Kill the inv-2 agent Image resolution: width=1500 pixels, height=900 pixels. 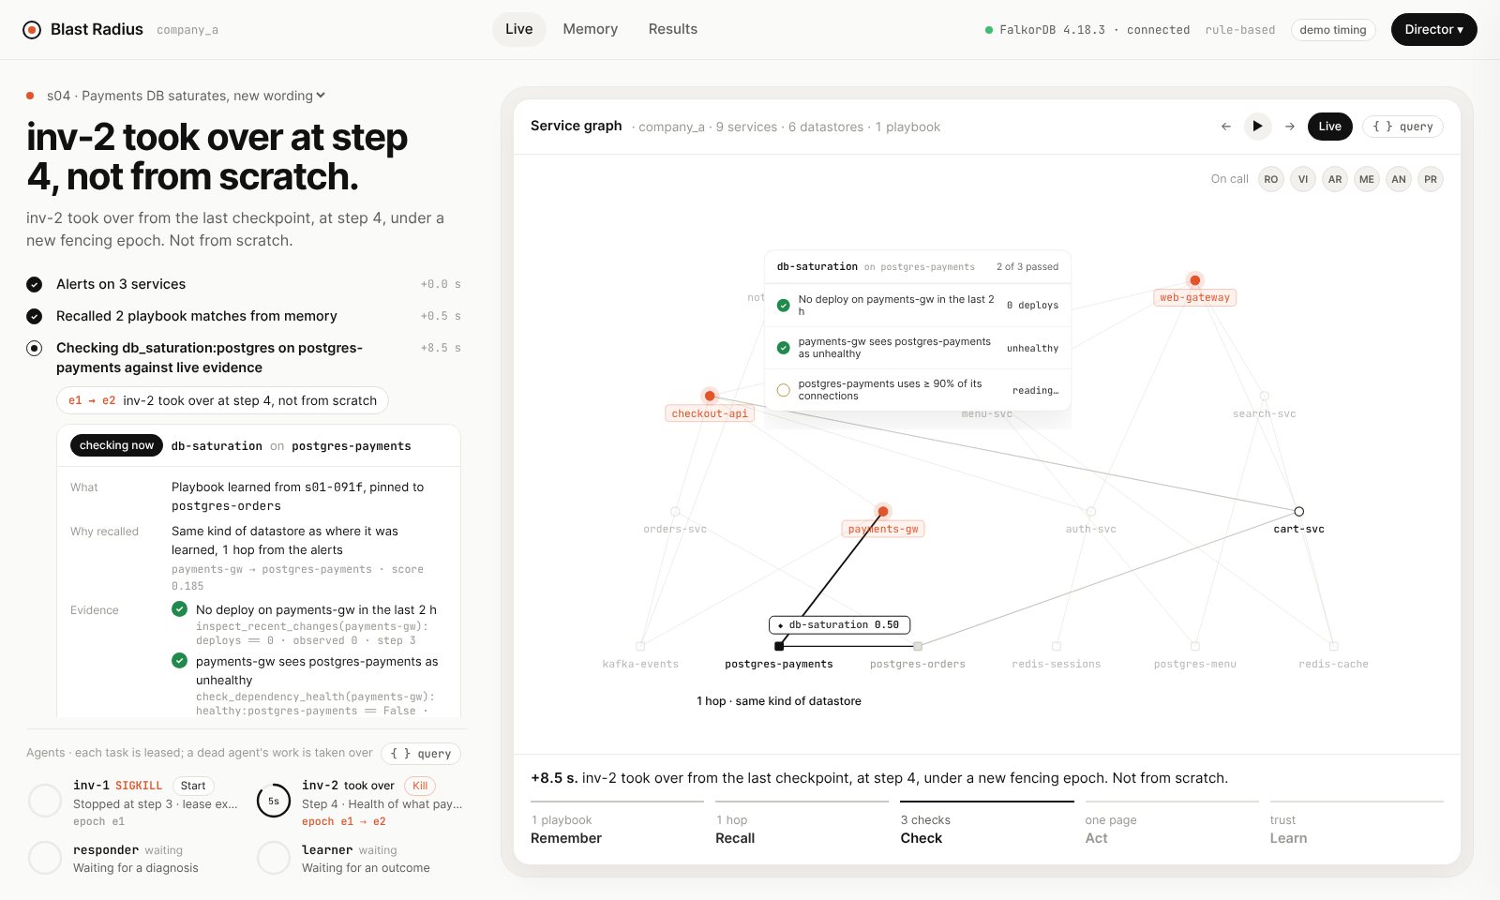[420, 786]
